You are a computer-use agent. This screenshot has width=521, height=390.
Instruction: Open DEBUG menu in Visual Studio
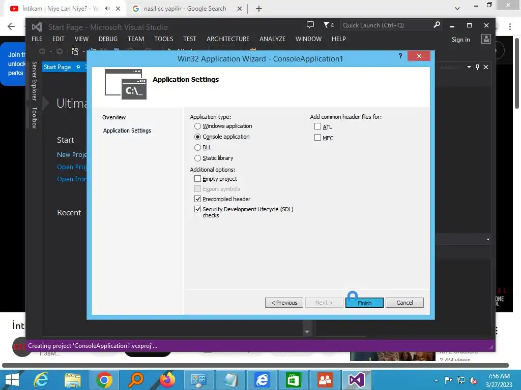coord(108,39)
